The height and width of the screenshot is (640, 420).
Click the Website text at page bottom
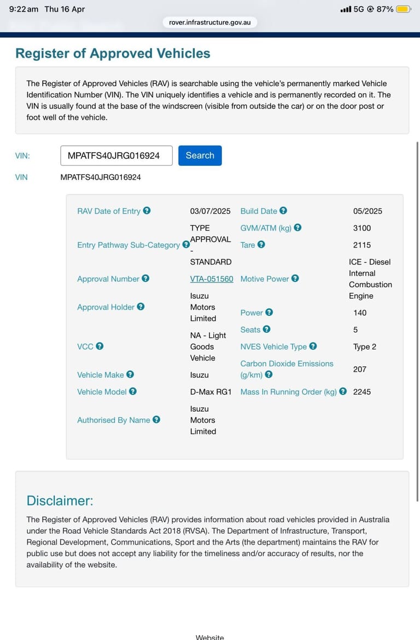[x=209, y=637]
